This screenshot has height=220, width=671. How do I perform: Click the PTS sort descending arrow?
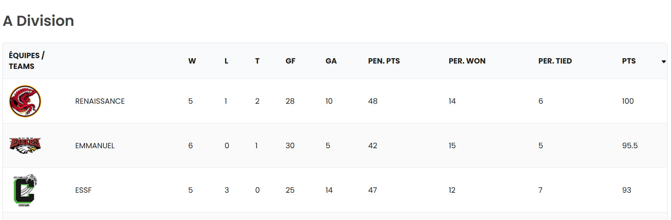tap(663, 62)
